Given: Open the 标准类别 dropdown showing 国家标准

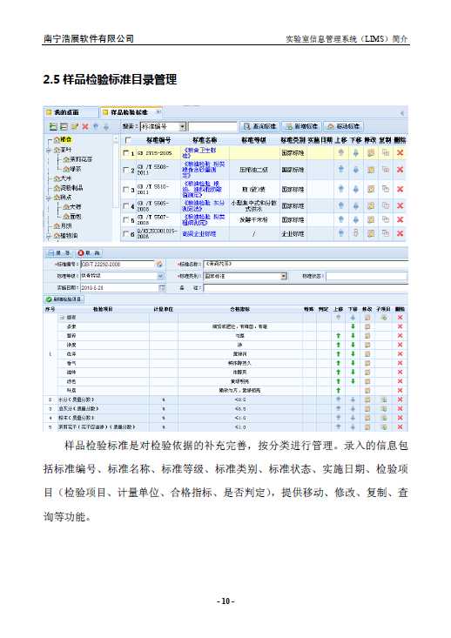Looking at the screenshot, I should point(284,276).
